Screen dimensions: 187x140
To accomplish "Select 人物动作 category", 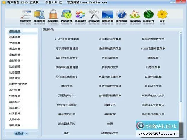I will click(x=15, y=119).
